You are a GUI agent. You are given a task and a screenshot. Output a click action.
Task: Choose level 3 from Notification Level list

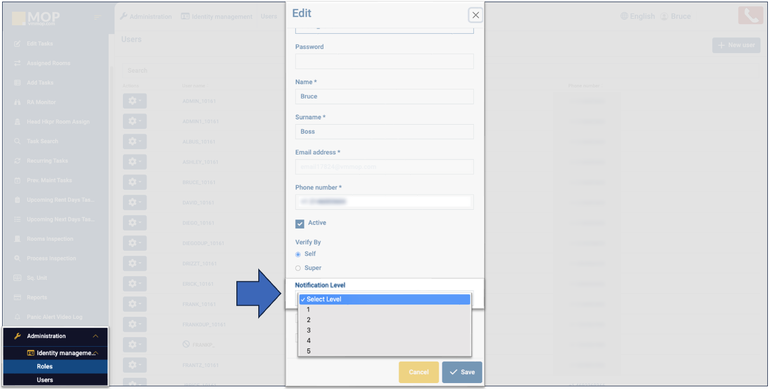[309, 330]
